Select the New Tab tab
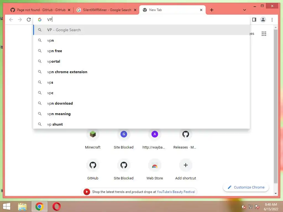 pyautogui.click(x=172, y=10)
